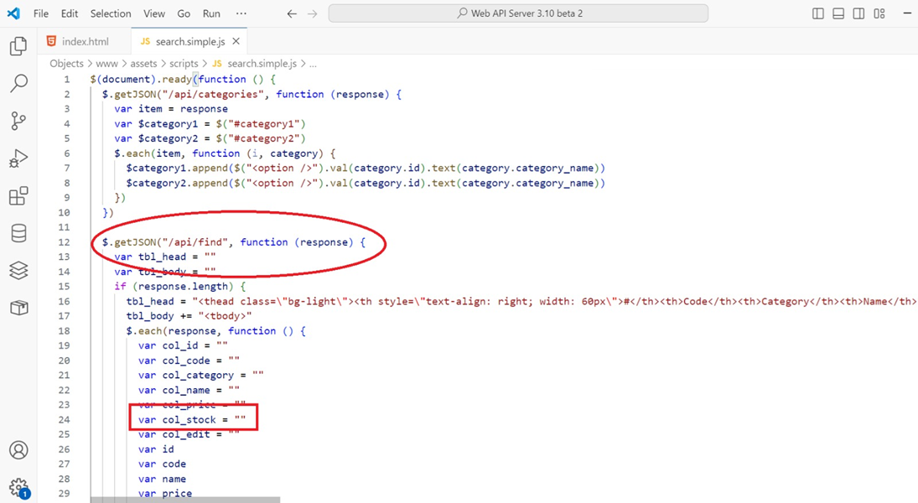The height and width of the screenshot is (503, 918).
Task: Open the Search view in activity bar
Action: pyautogui.click(x=18, y=83)
